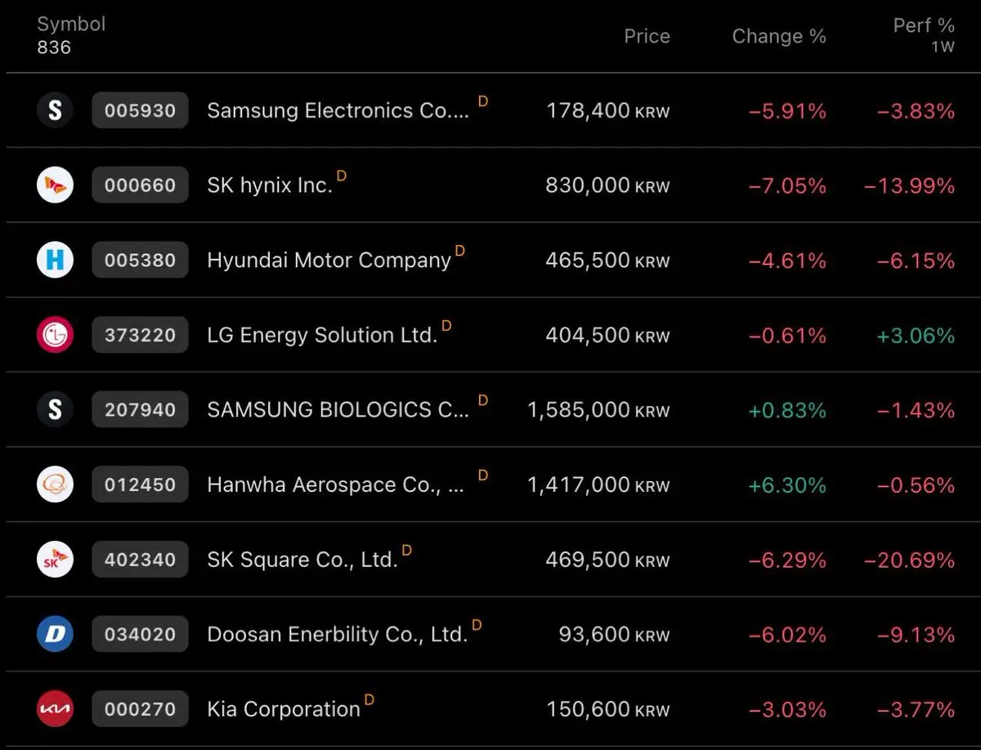Image resolution: width=981 pixels, height=750 pixels.
Task: Click the SK Square logo icon
Action: 55,560
